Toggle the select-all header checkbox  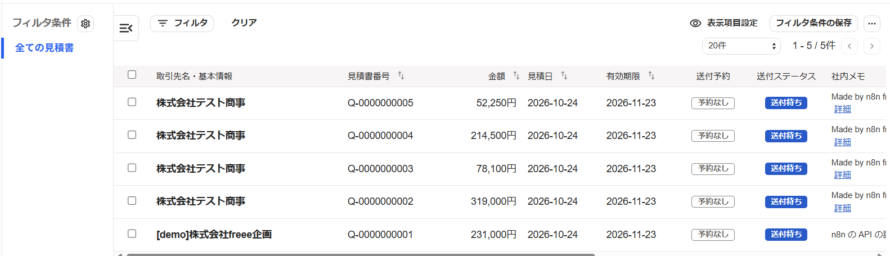pos(132,75)
